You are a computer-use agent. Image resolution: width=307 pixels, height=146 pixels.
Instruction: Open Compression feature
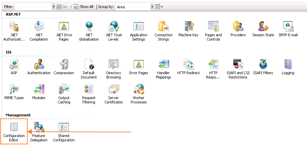(64, 67)
